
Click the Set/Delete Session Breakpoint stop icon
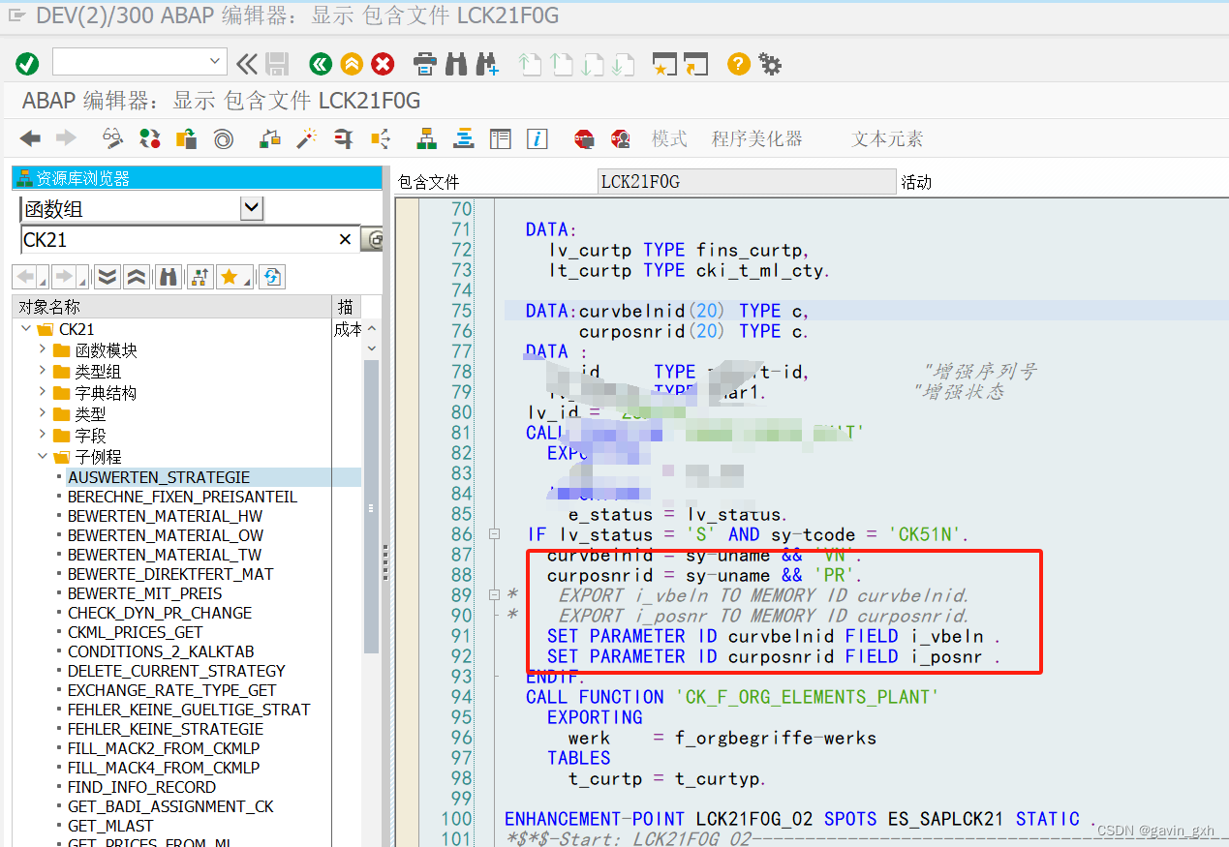[x=584, y=138]
